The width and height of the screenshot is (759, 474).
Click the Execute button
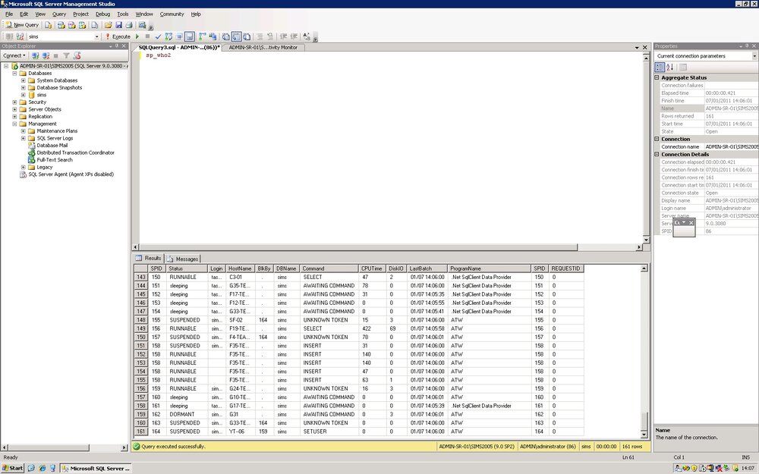pos(118,36)
